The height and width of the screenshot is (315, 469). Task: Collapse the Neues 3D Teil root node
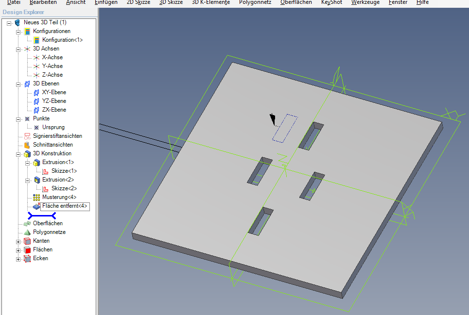tap(9, 23)
